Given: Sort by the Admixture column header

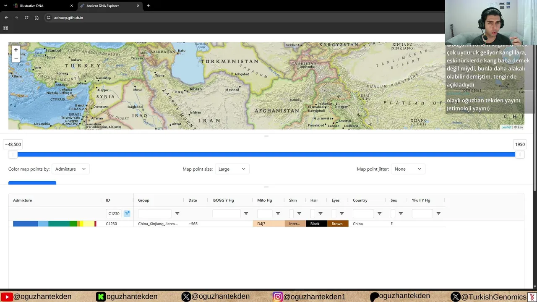Looking at the screenshot, I should [x=22, y=200].
